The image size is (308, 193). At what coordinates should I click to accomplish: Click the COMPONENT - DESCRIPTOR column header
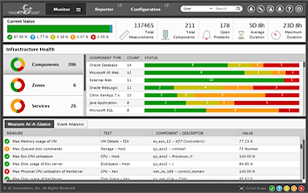click(180, 133)
